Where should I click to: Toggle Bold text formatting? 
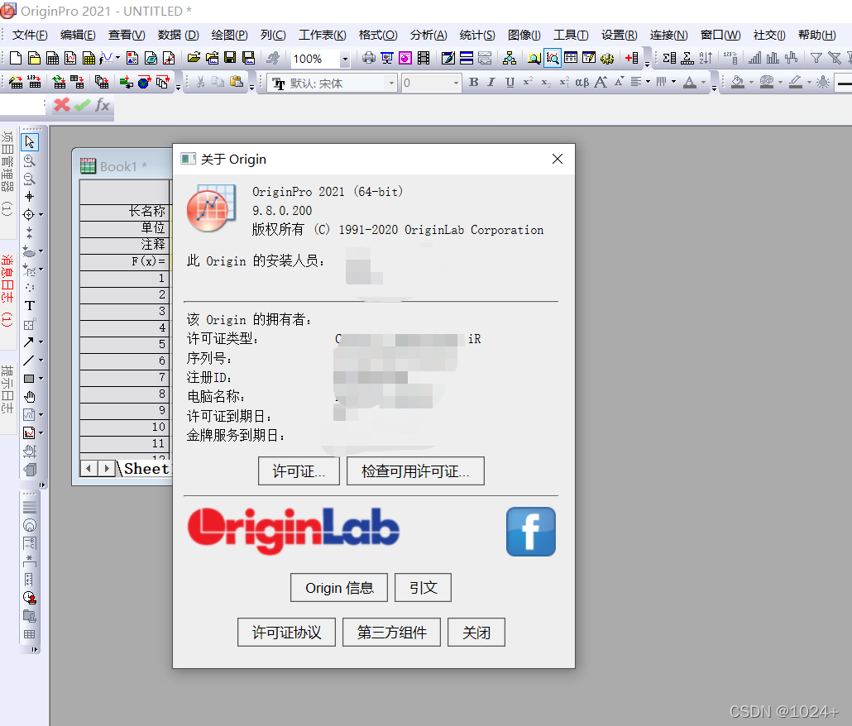tap(474, 82)
